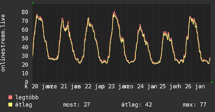Image resolution: width=215 pixels, height=112 pixels.
Task: Click the most: 27 statistic
Action: (x=76, y=105)
